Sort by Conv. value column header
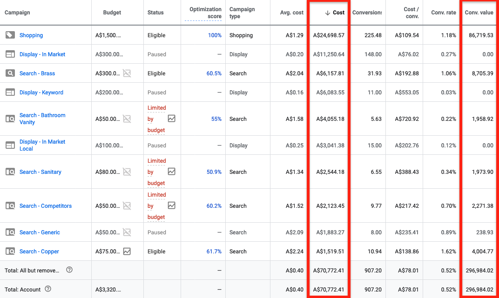Viewport: 499px width, 298px height. 479,13
